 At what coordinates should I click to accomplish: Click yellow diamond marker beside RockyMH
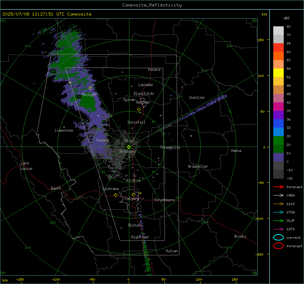click(x=90, y=88)
